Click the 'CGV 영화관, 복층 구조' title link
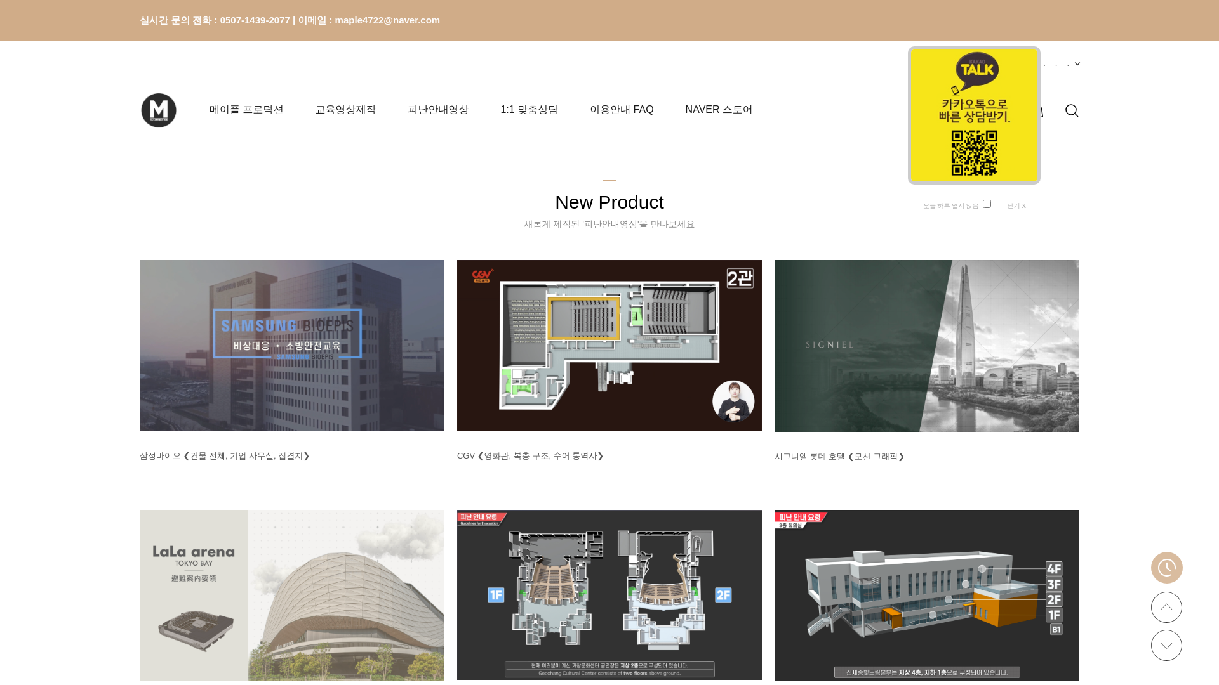 530,456
